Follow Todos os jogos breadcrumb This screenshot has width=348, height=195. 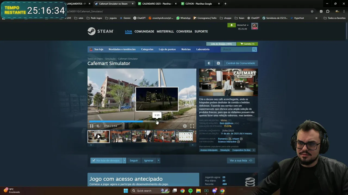(95, 59)
